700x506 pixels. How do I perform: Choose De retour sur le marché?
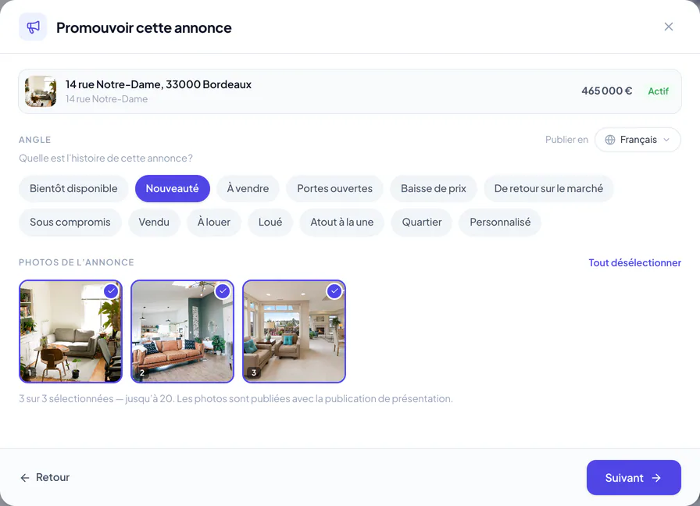click(548, 188)
